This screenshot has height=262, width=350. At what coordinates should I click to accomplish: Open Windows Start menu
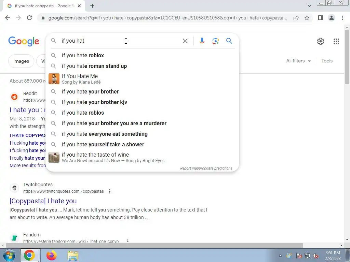pyautogui.click(x=9, y=255)
